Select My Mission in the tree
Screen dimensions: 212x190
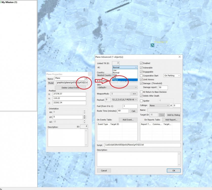[9, 2]
